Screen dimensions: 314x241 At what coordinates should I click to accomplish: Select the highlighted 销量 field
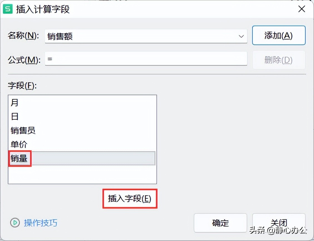pos(82,158)
